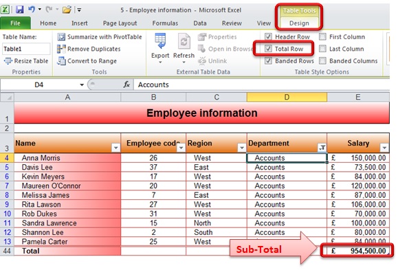Open the Export dropdown arrow
398x270 pixels.
click(x=160, y=63)
